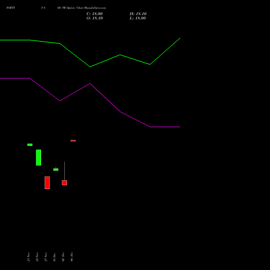The height and width of the screenshot is (270, 270).
Task: Select the 25 Nov date label
Action: (37, 257)
